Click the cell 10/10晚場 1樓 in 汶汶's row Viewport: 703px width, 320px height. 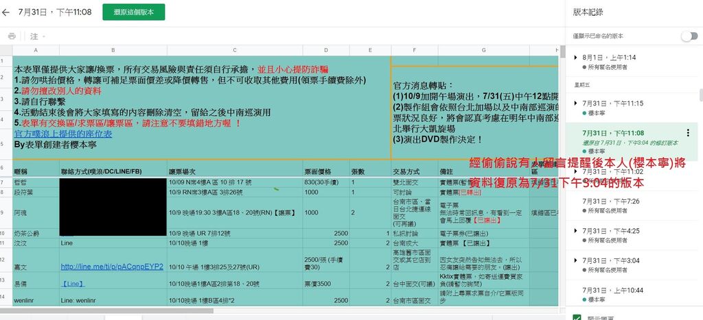[235, 243]
